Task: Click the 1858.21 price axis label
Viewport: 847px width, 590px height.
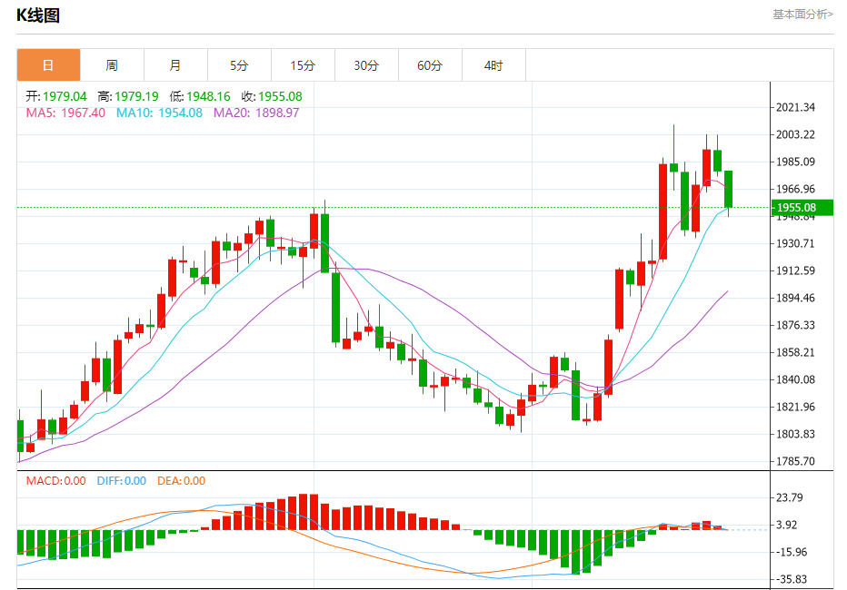Action: click(x=795, y=352)
